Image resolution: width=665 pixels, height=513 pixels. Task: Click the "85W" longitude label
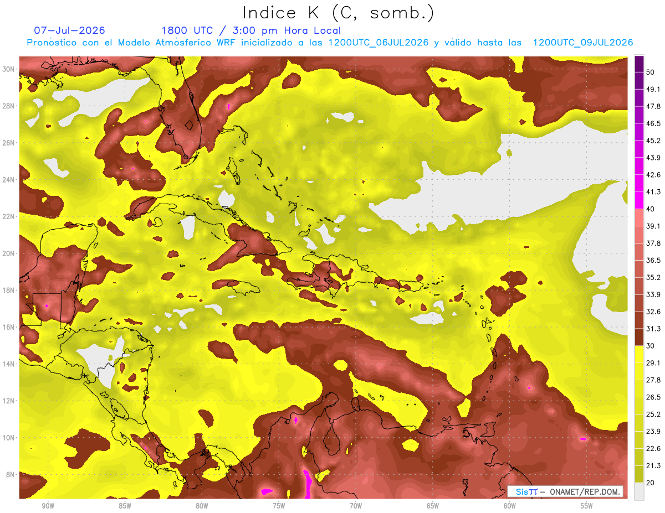(124, 506)
